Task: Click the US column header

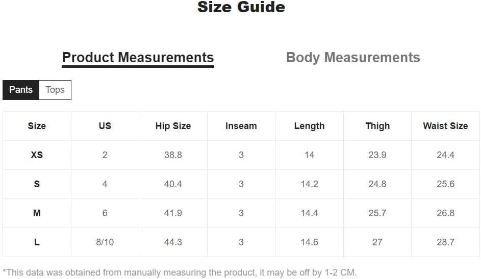Action: (105, 125)
